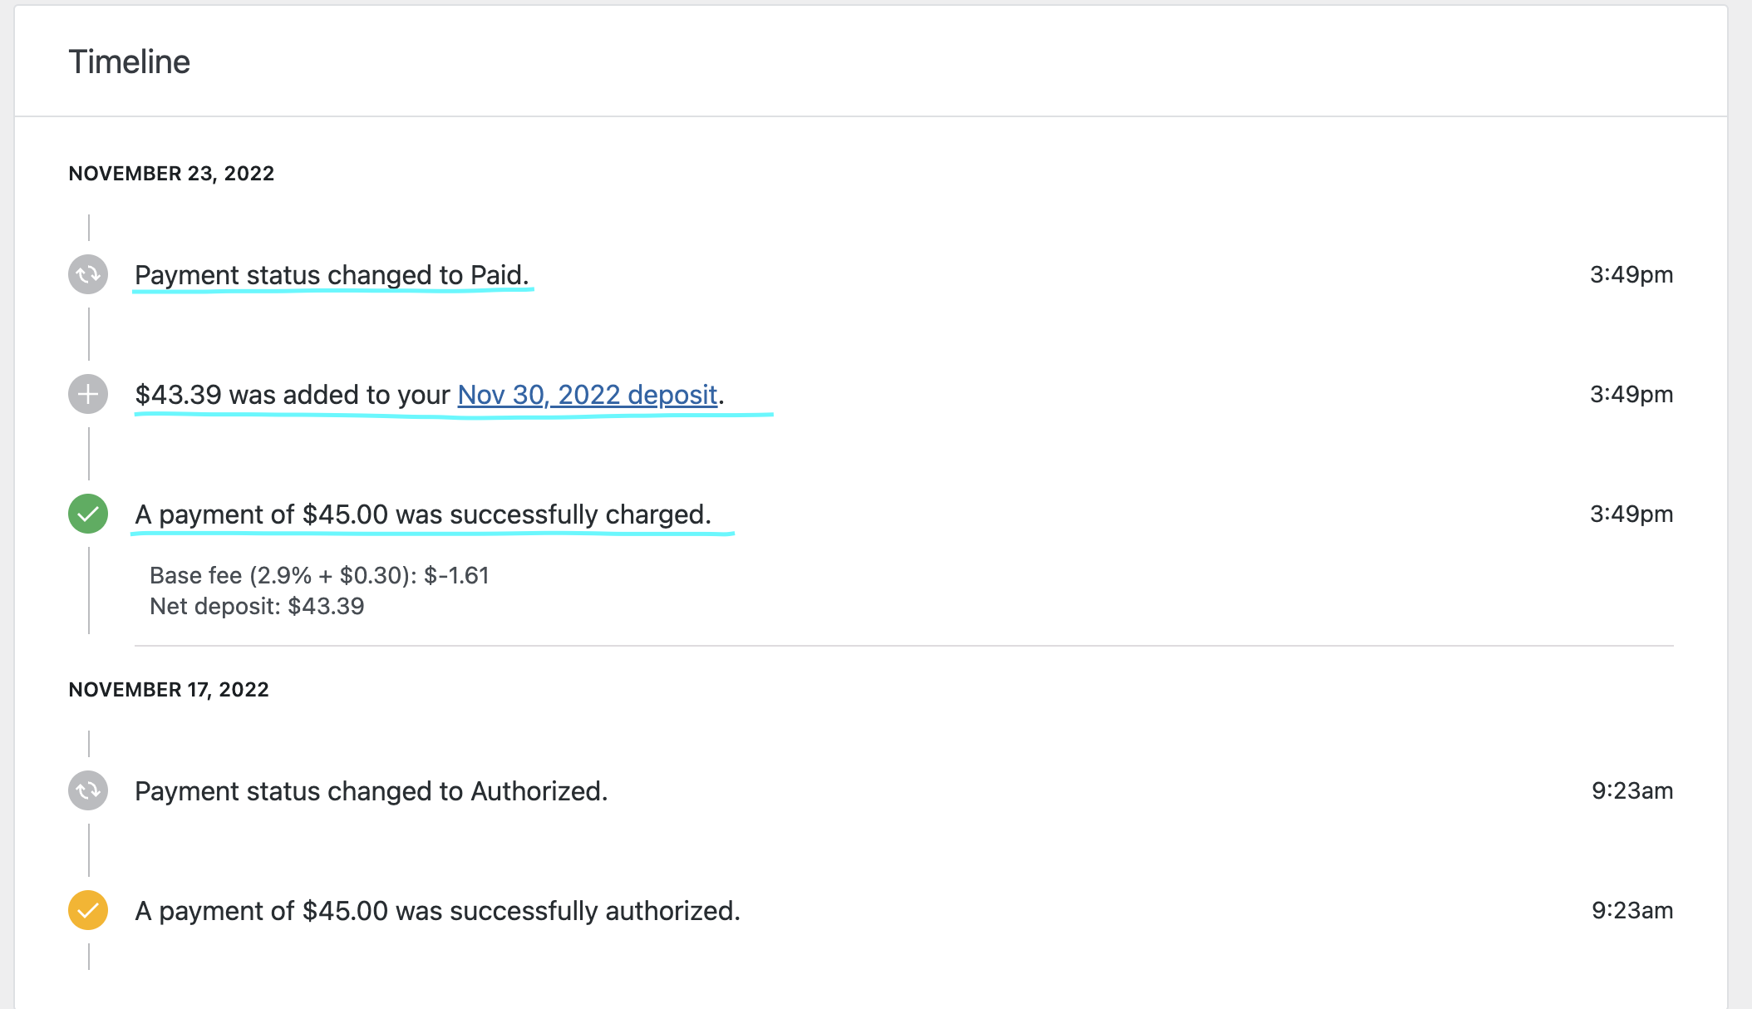The image size is (1752, 1009).
Task: Click the green checkmark for charged payment
Action: click(88, 514)
